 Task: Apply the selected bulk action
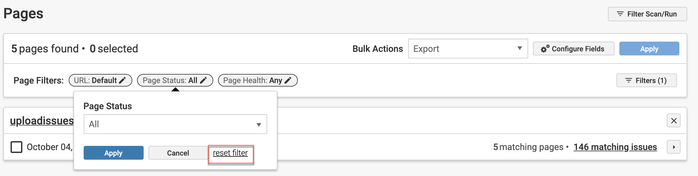click(649, 49)
